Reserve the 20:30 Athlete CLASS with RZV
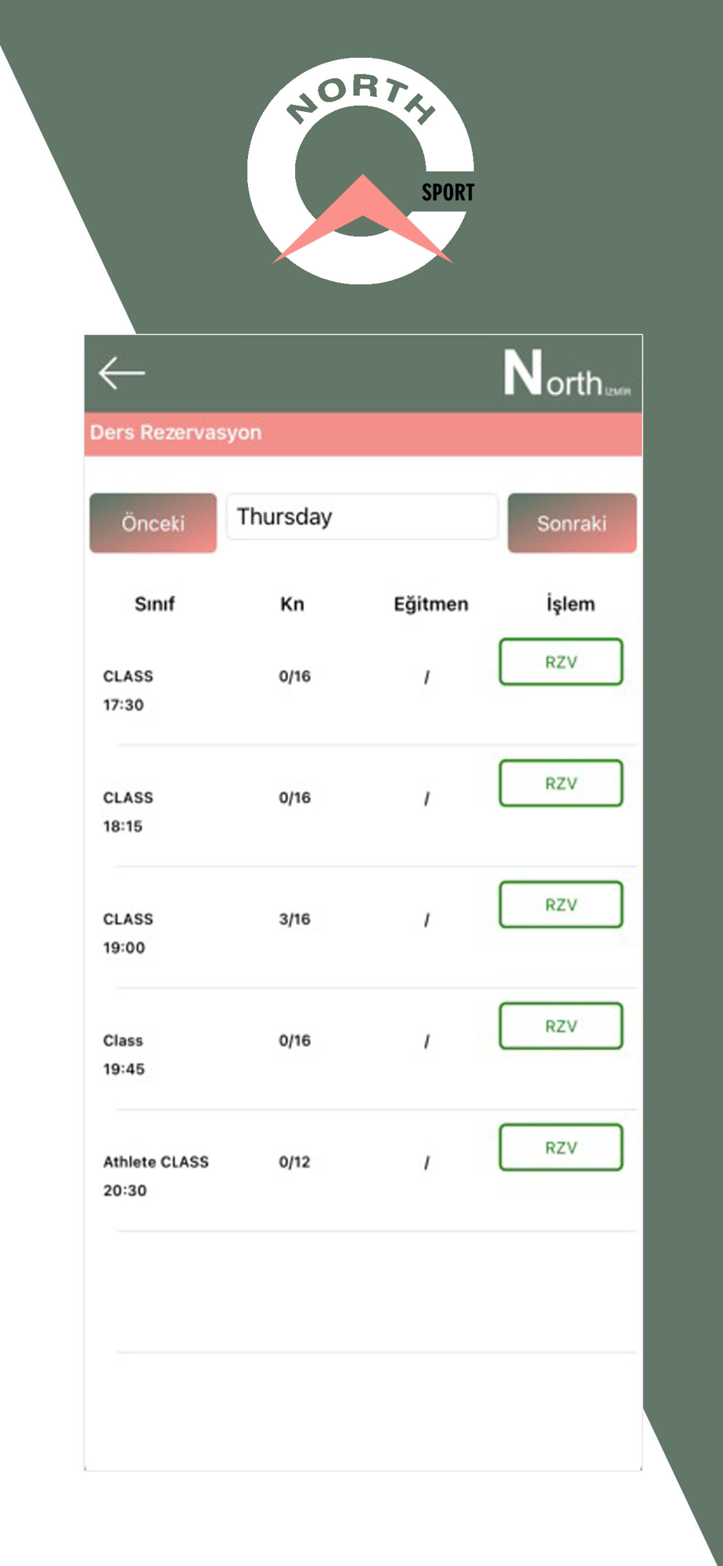 [560, 1148]
